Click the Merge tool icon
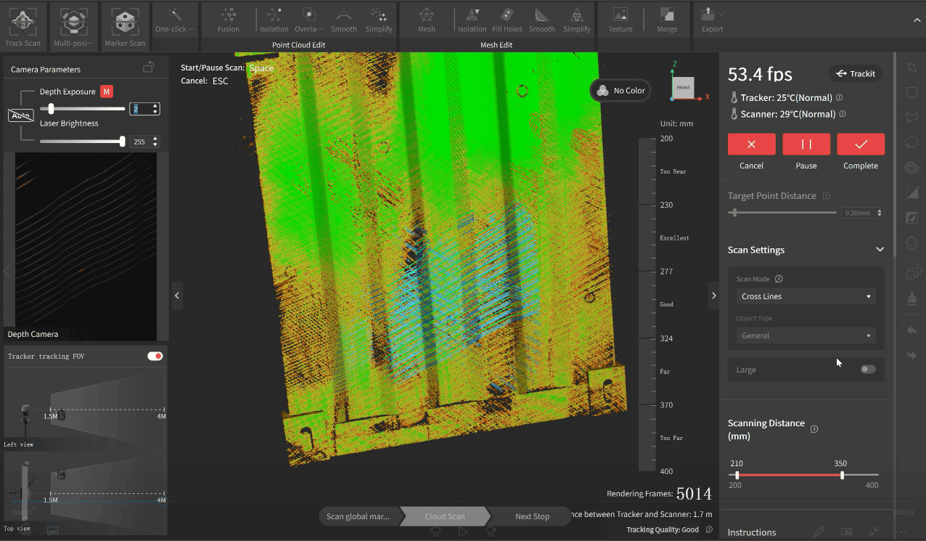Screen dimensions: 926x541 pyautogui.click(x=666, y=16)
